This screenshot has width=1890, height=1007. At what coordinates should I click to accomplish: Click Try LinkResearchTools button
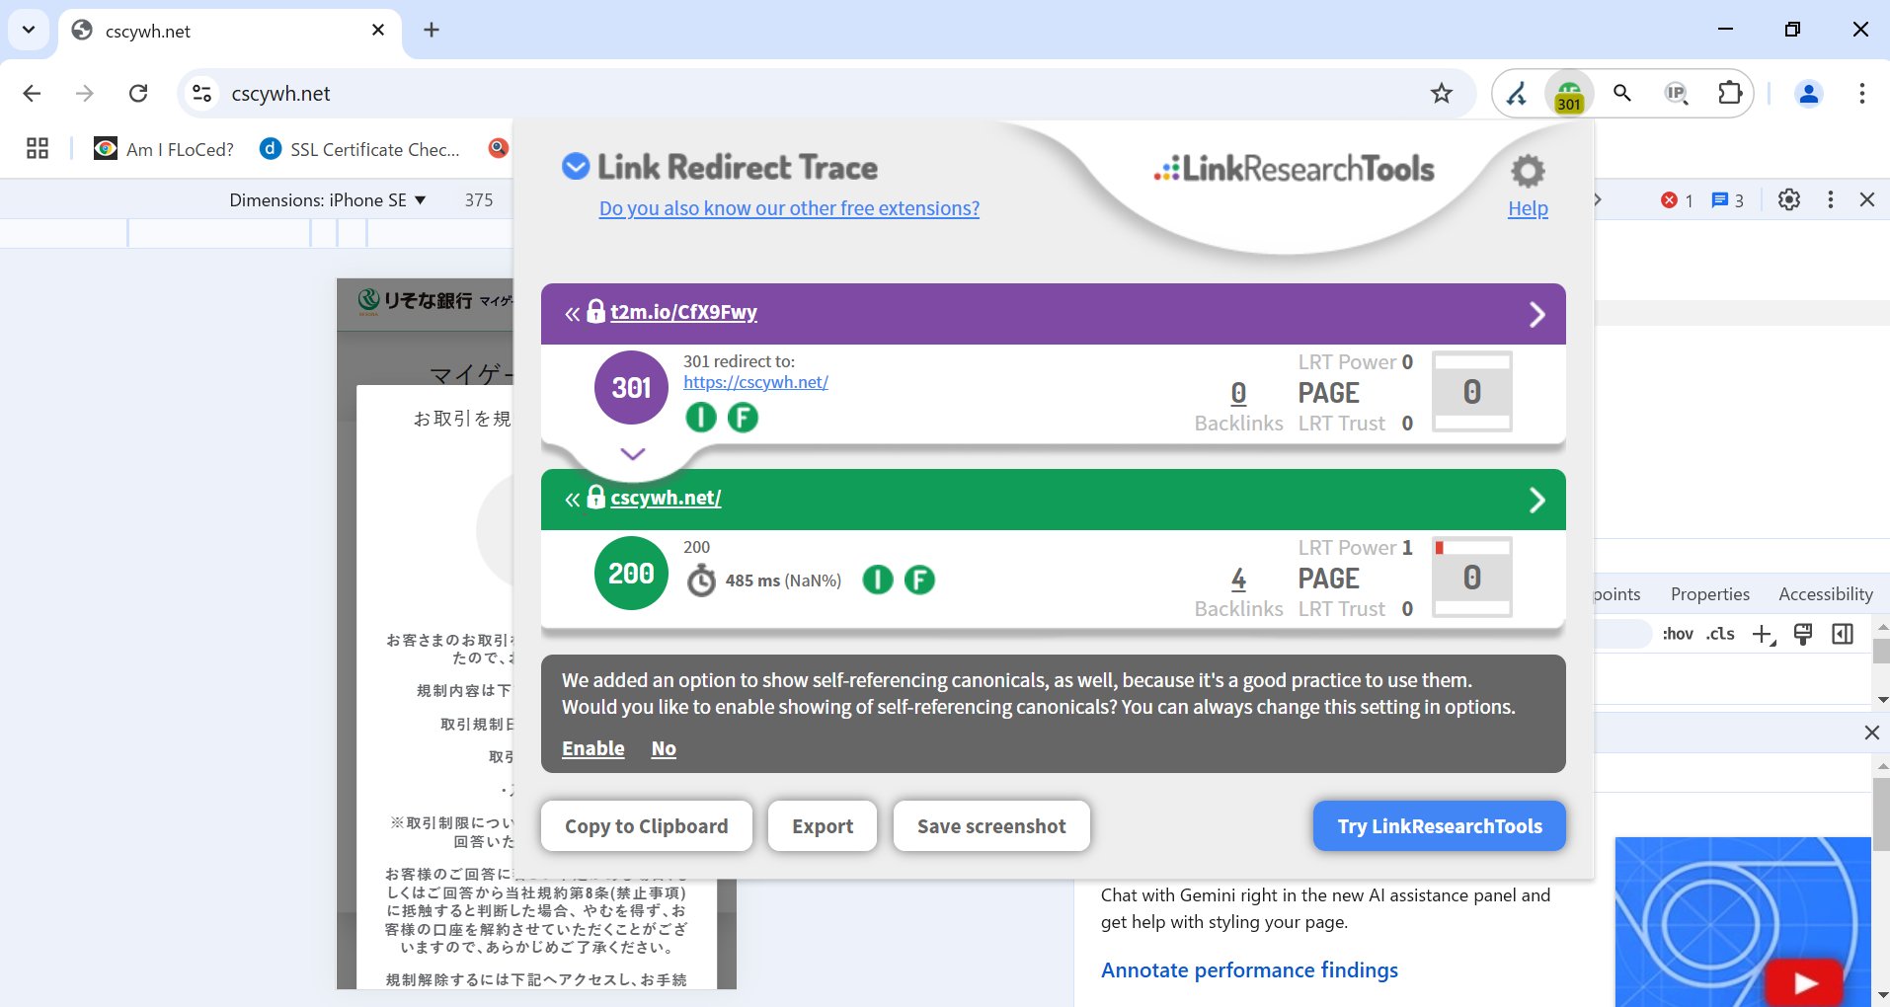1440,826
